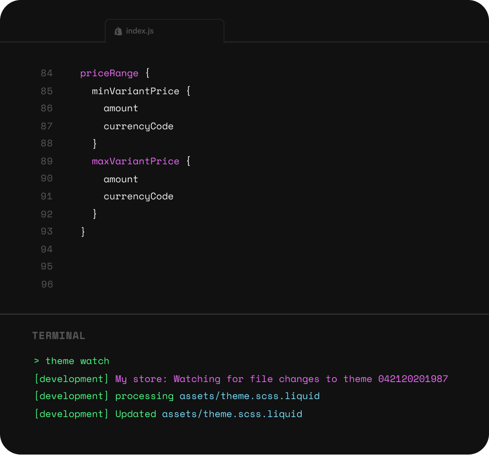Open assets/theme.scss.liquid path on the processing line
The height and width of the screenshot is (455, 489).
click(x=250, y=396)
